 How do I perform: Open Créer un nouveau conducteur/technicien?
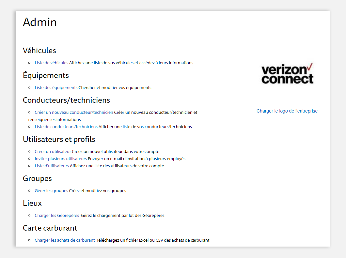[x=74, y=113]
